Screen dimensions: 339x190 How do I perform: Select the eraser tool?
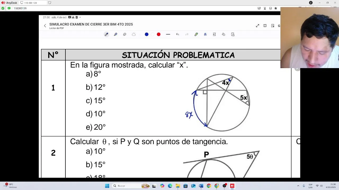click(x=125, y=34)
